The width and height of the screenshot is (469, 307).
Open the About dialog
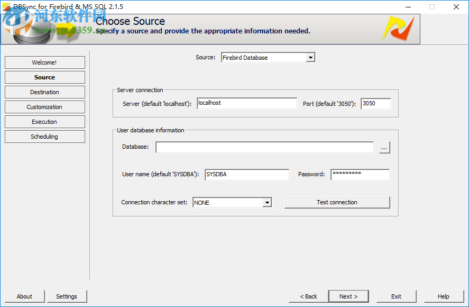pyautogui.click(x=24, y=296)
